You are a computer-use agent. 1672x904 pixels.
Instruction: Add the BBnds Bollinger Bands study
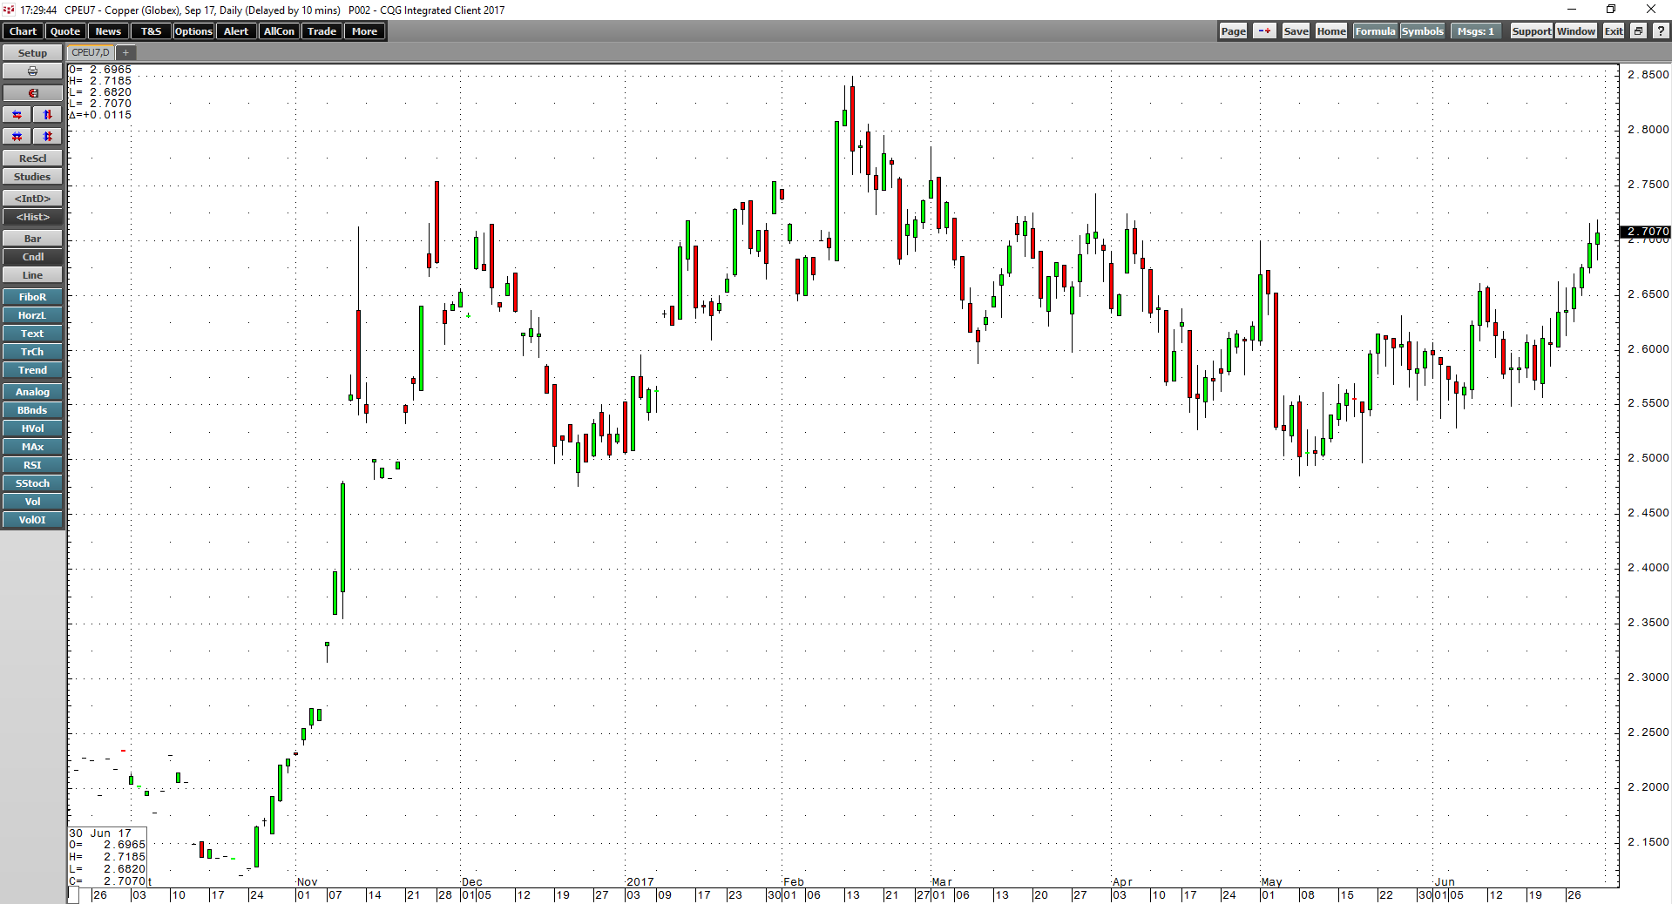(32, 410)
